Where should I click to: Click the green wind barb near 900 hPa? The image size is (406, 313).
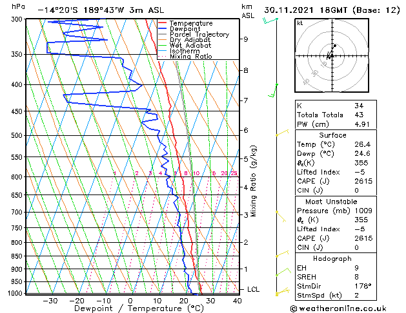tap(283, 272)
